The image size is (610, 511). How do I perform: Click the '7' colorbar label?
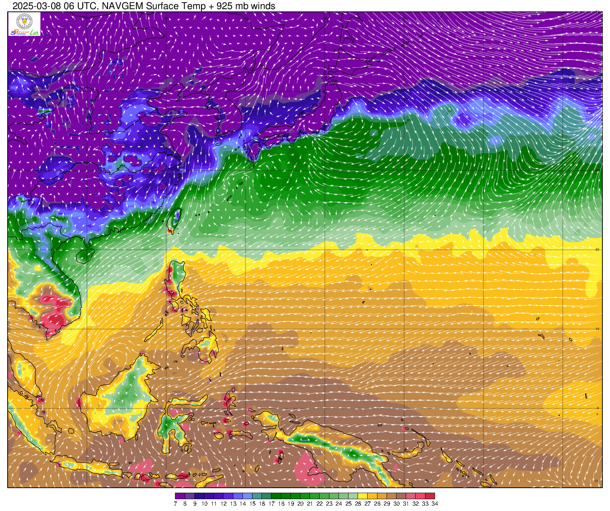coord(175,504)
